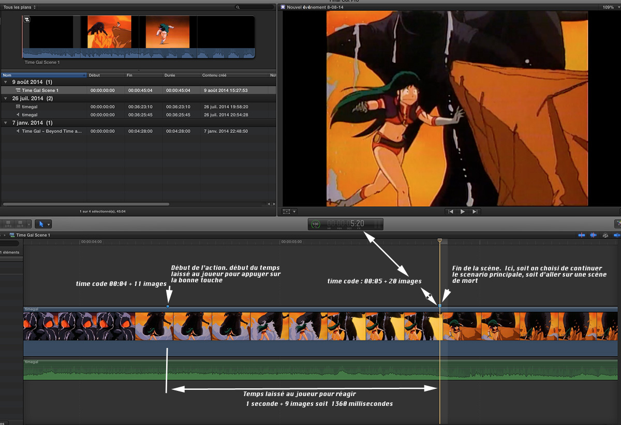The height and width of the screenshot is (425, 621).
Task: Collapse the '26 juil. 2014' group
Action: point(5,98)
